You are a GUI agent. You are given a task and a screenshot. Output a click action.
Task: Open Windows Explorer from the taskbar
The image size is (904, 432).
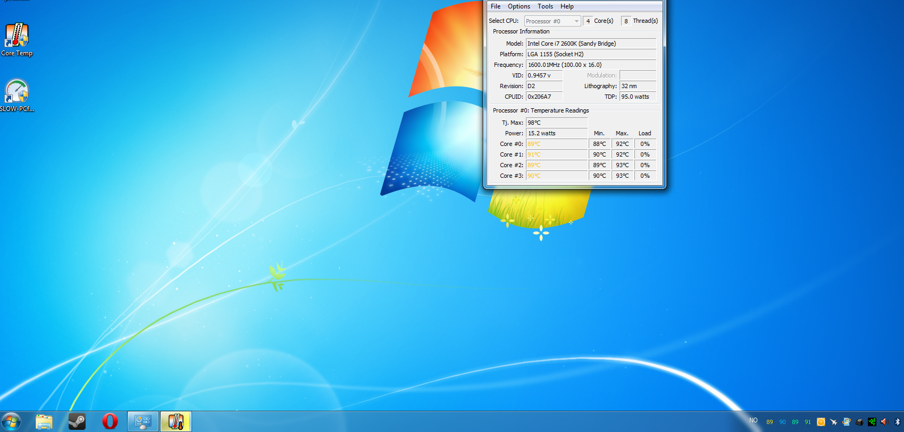(44, 422)
